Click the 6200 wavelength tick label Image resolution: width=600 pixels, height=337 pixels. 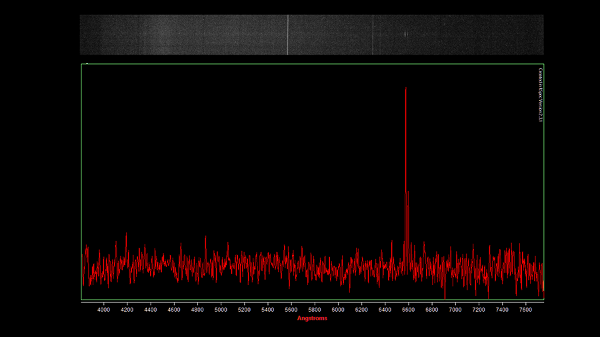point(361,310)
